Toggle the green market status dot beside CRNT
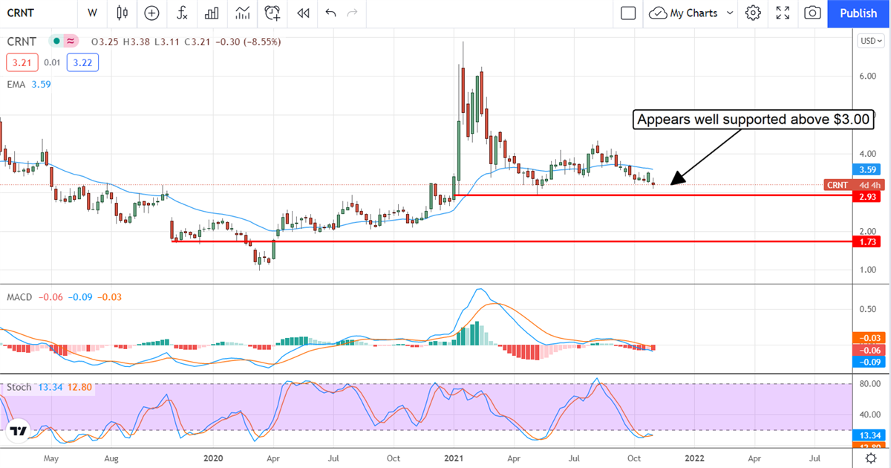891x468 pixels. coord(56,42)
